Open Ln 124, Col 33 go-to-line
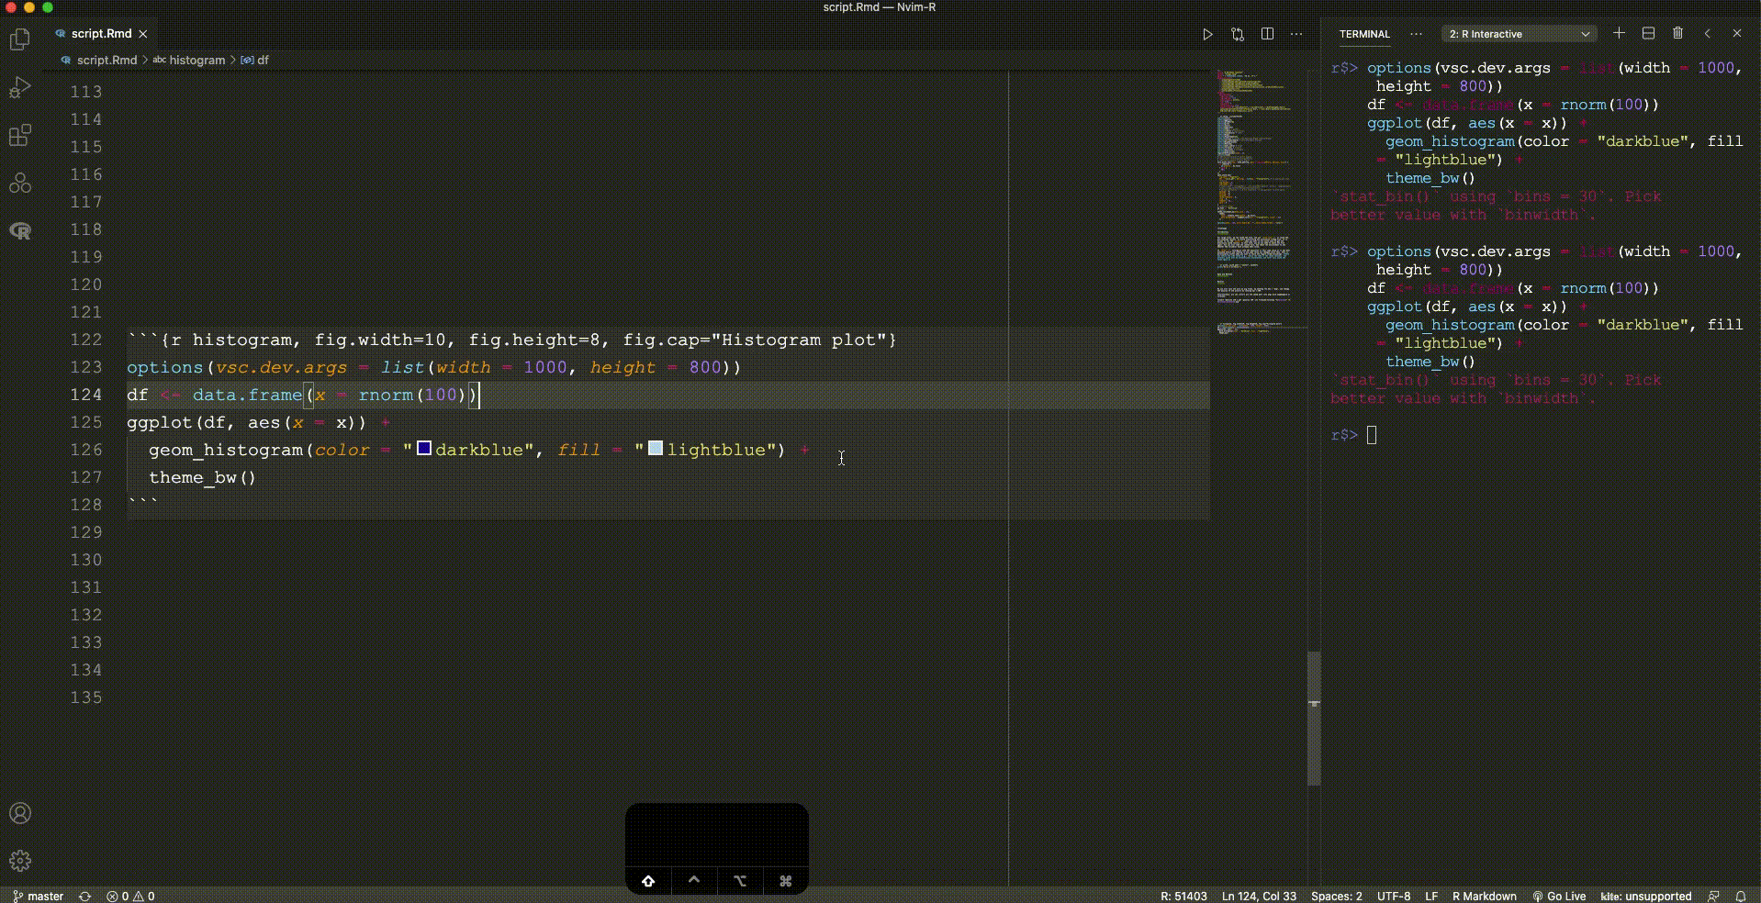The image size is (1761, 903). click(x=1259, y=896)
